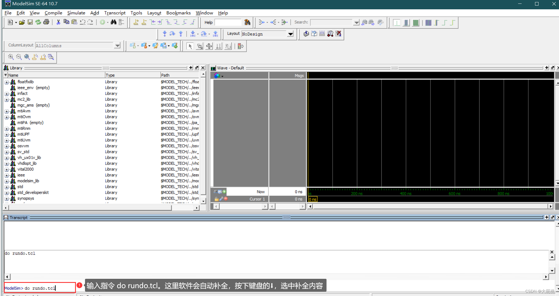Screen dimensions: 559x296
Task: Click the Copy toolbar icon
Action: point(66,22)
